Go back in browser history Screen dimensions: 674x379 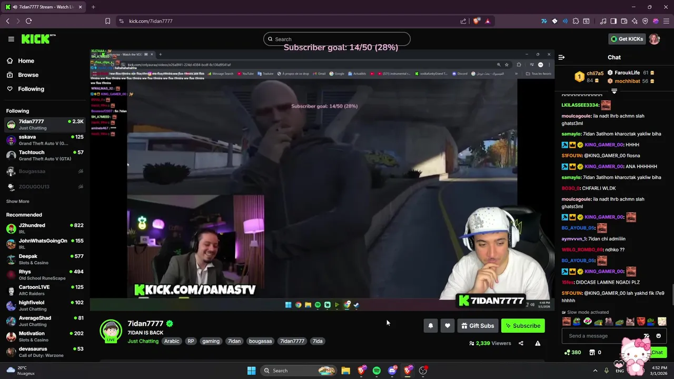pyautogui.click(x=7, y=21)
